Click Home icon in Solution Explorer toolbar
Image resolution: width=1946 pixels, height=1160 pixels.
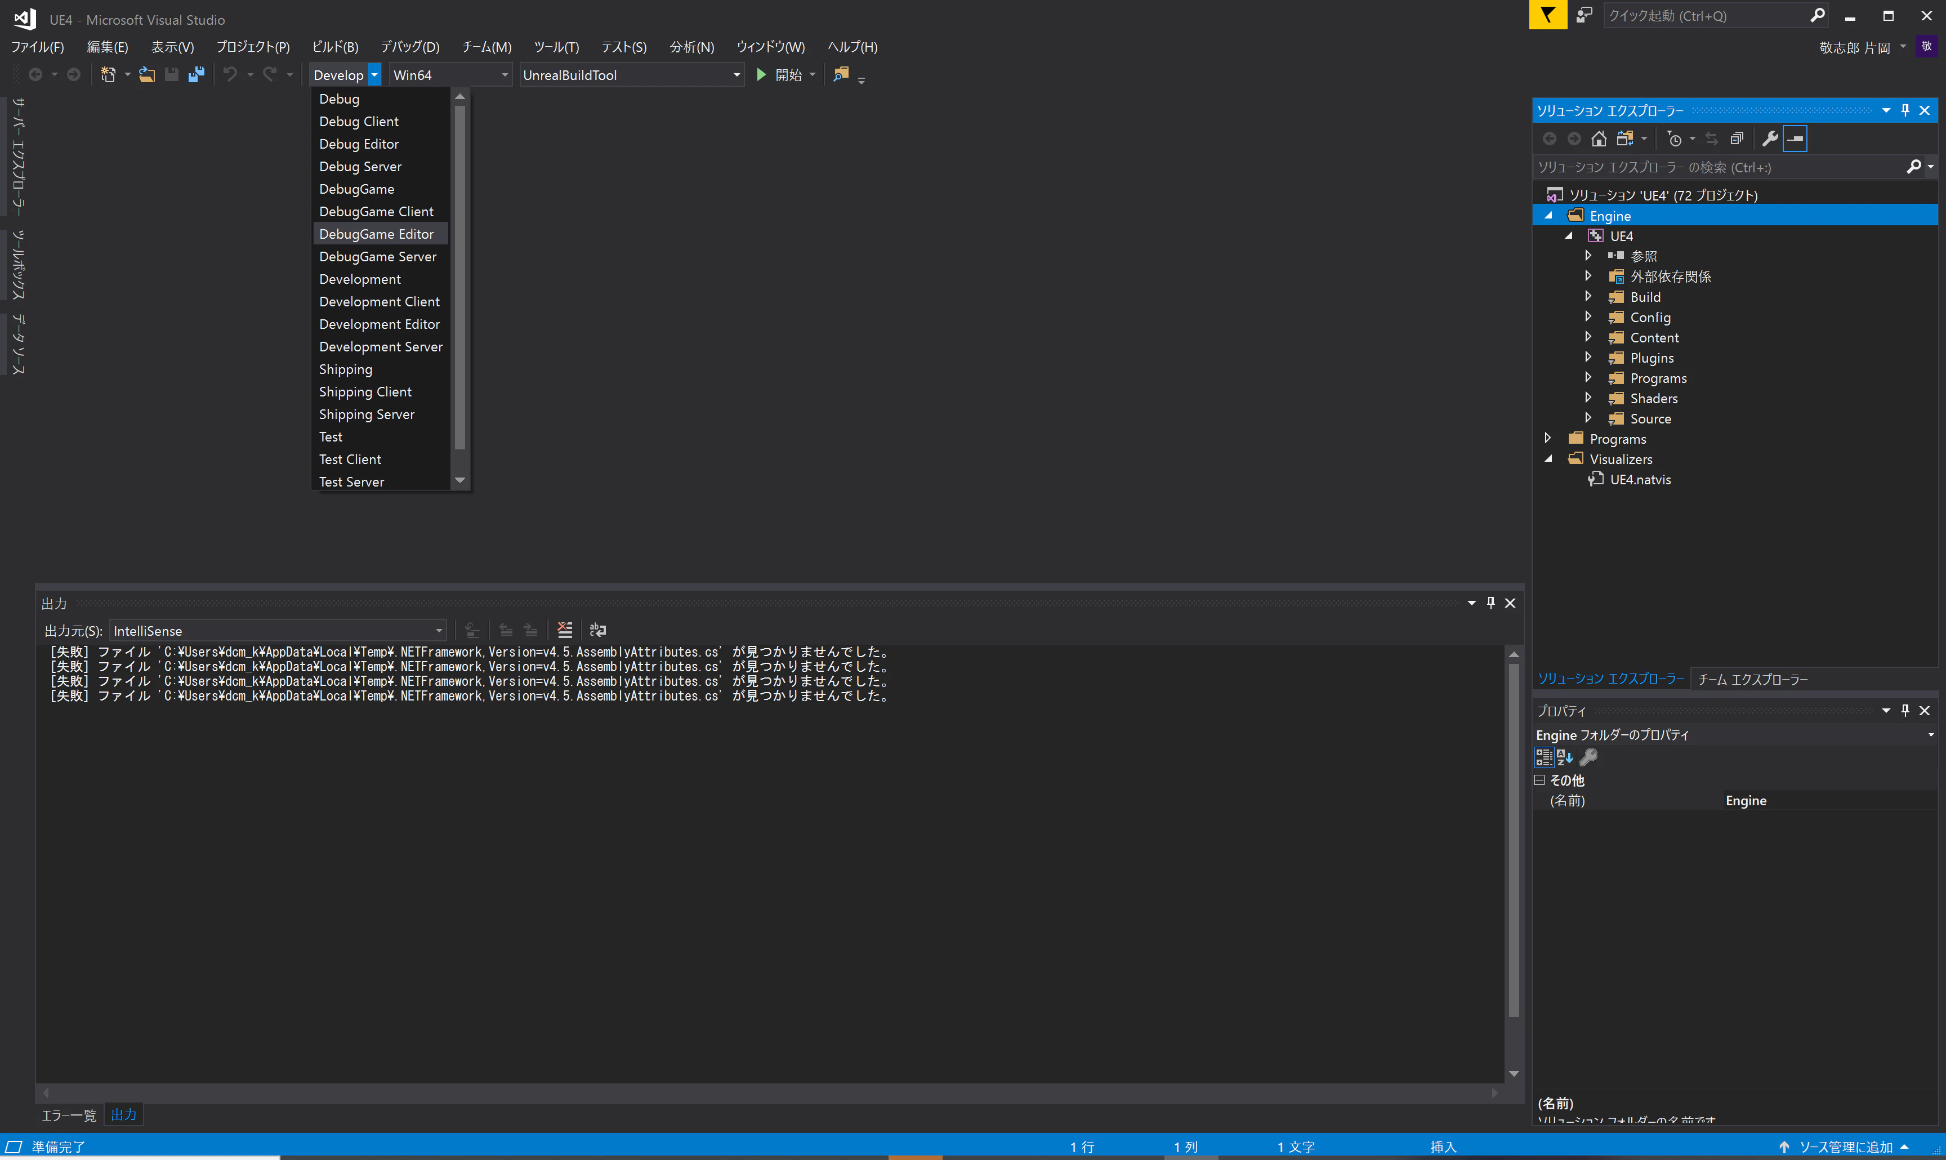[x=1599, y=139]
